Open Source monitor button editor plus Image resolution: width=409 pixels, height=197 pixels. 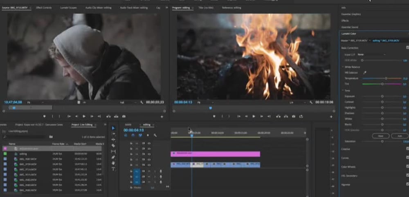pyautogui.click(x=162, y=117)
